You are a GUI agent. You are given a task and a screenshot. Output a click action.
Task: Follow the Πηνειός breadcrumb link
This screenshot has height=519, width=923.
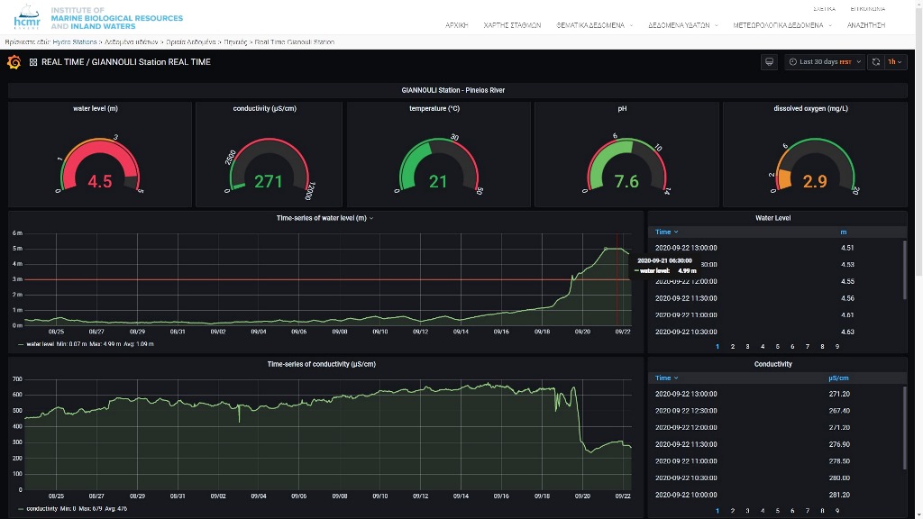click(235, 42)
